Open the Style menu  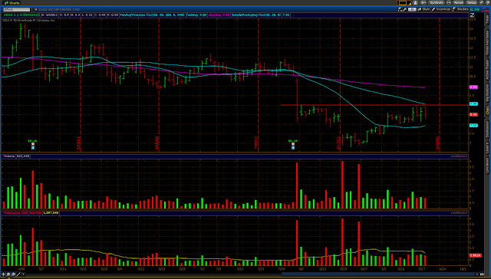[x=423, y=9]
